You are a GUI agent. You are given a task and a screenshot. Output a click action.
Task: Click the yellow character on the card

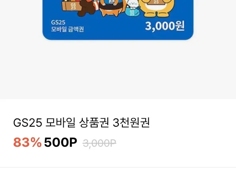[x=156, y=8]
